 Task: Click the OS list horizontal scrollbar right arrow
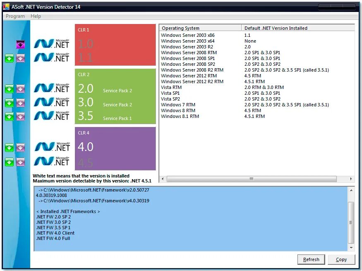tap(351, 179)
